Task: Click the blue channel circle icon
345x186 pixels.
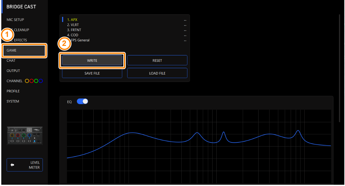Action: pyautogui.click(x=41, y=81)
